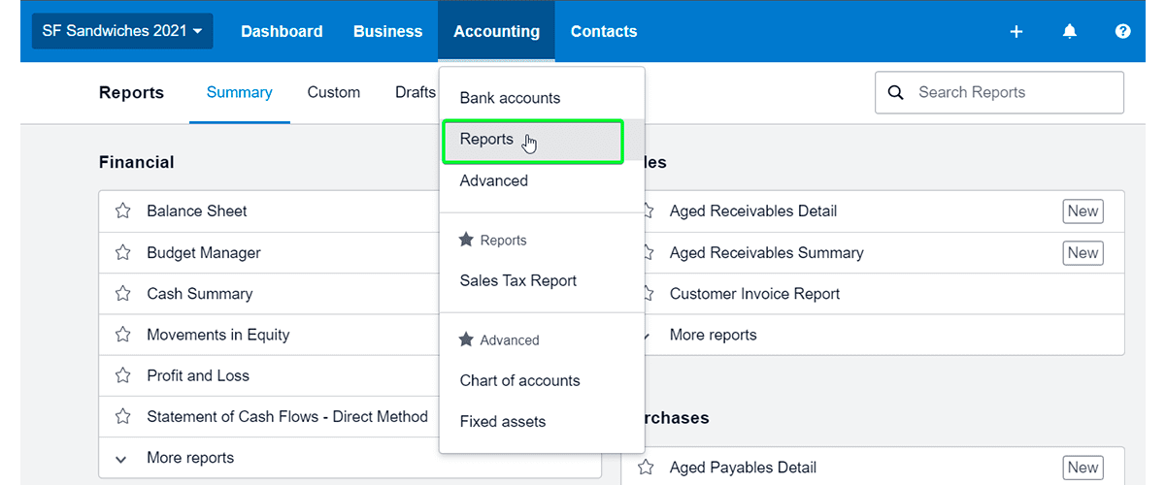Star Statement of Cash Flows - Direct Method

coord(123,416)
